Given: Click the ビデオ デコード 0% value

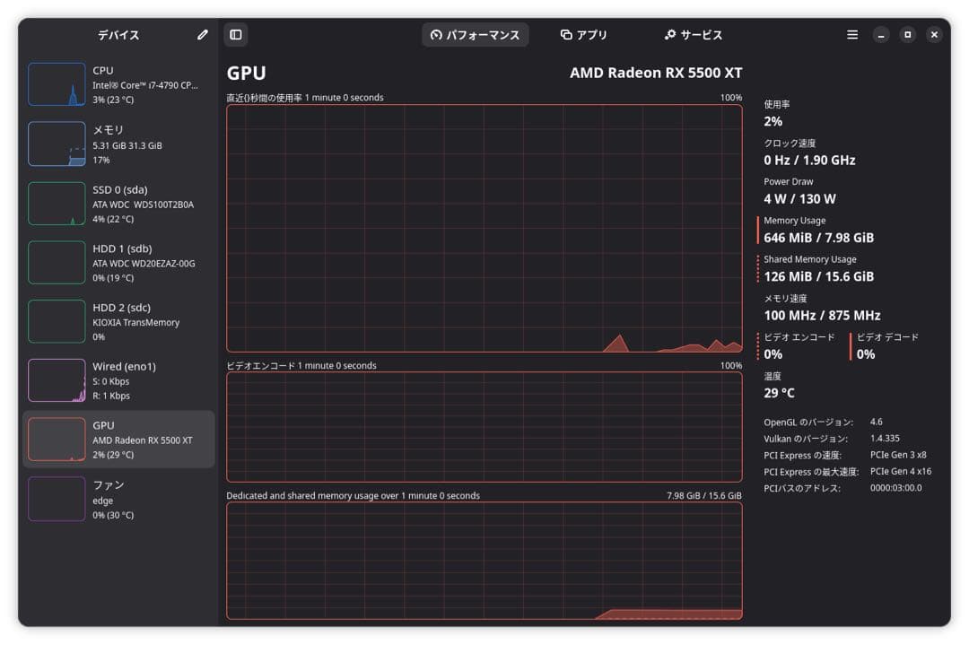Looking at the screenshot, I should pos(866,354).
